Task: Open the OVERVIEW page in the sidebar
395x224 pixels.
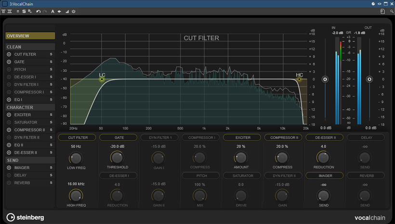Action: coord(30,36)
